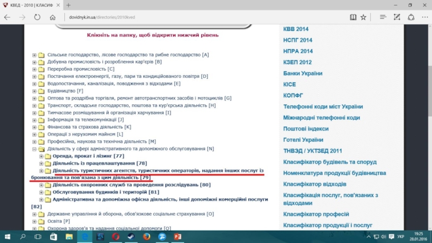Open Steam from the taskbar
The image size is (432, 243).
pos(131,237)
